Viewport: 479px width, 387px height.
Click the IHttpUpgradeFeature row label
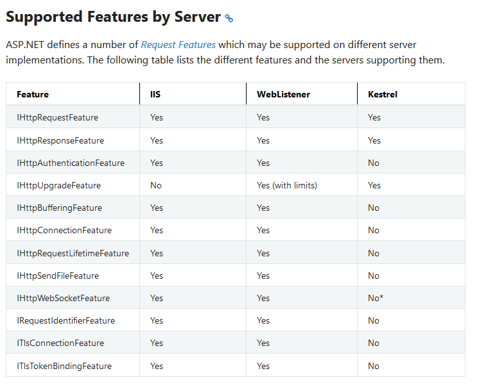58,186
